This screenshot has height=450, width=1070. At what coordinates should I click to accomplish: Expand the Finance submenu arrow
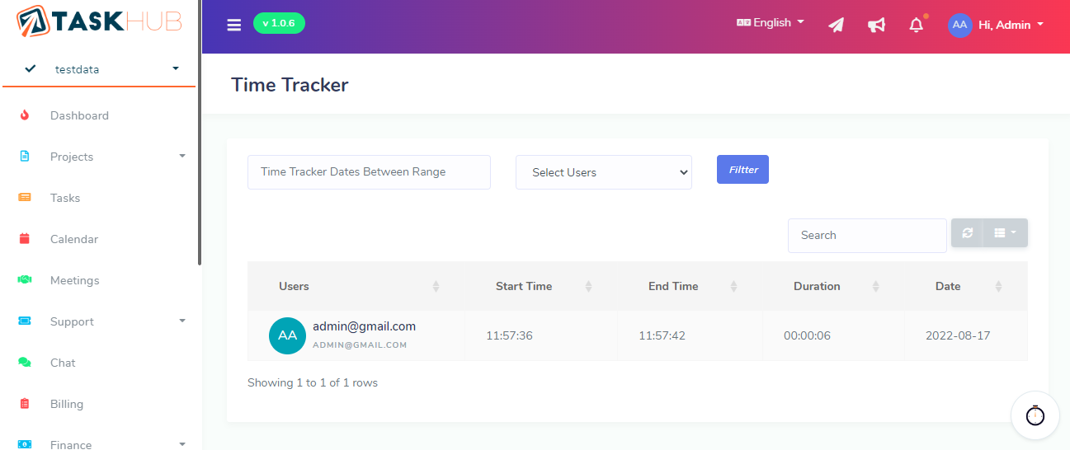coord(182,443)
